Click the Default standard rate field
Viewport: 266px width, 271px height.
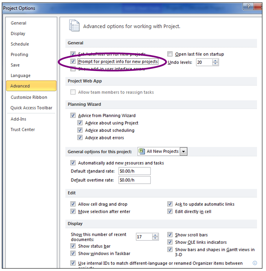135,171
